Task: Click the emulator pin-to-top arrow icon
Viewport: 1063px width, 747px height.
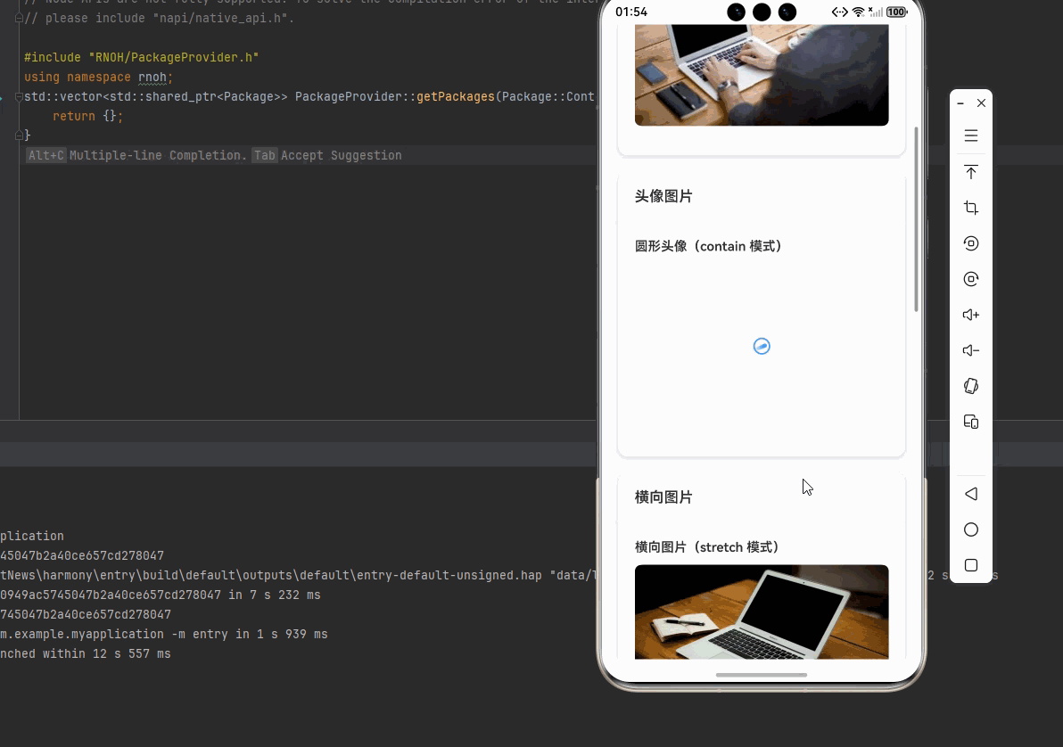Action: (x=971, y=171)
